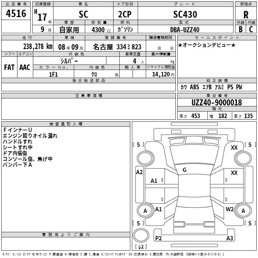Click the chassis number UZZ40-9000018
Viewport: 258px width, 258px height.
216,103
